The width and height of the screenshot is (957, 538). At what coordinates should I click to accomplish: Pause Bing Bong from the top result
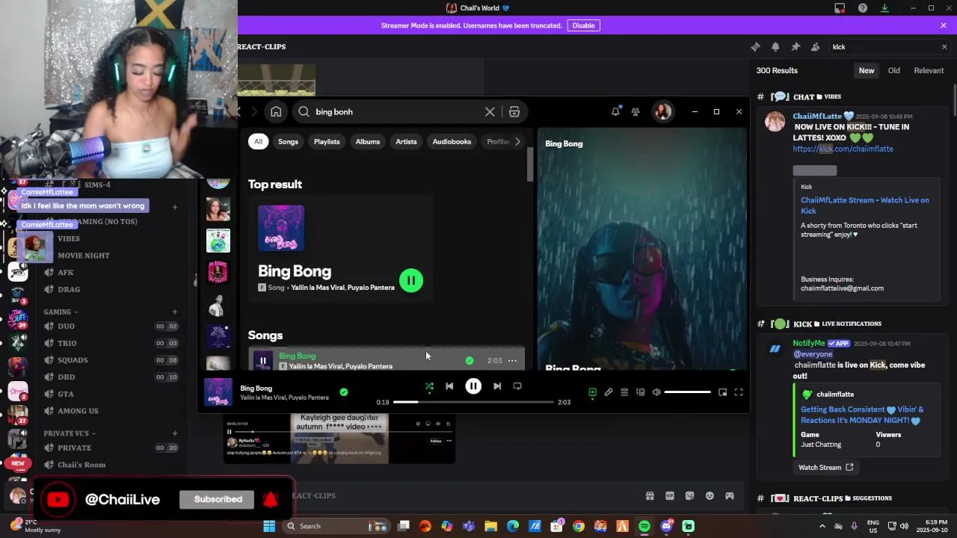pyautogui.click(x=410, y=280)
